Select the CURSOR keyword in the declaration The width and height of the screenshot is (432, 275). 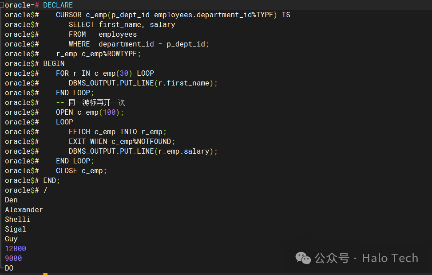click(69, 15)
